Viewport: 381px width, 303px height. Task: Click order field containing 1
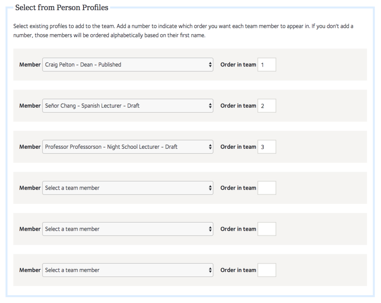pyautogui.click(x=266, y=64)
